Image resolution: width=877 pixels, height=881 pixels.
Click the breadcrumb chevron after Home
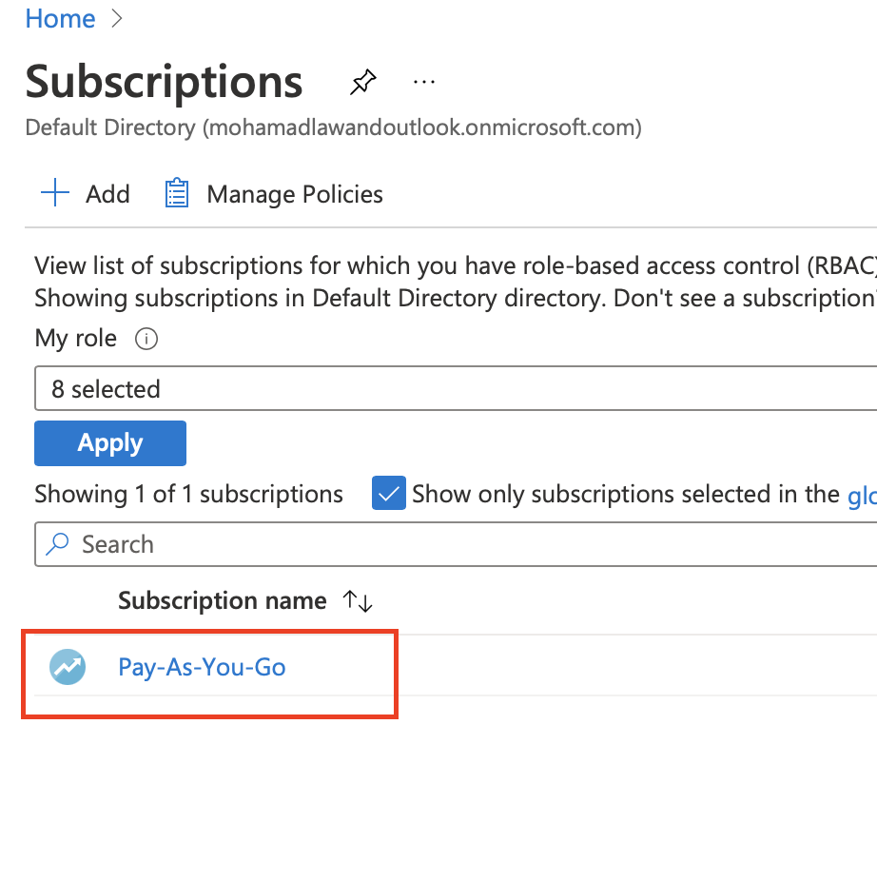point(117,19)
